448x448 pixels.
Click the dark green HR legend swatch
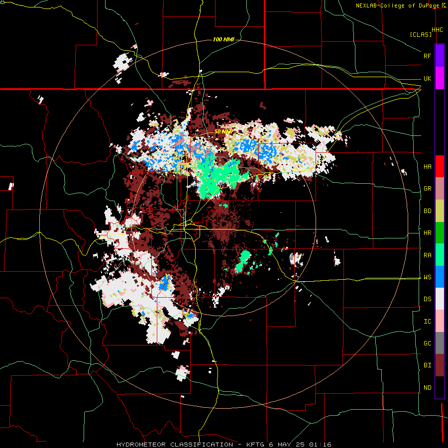pyautogui.click(x=440, y=232)
